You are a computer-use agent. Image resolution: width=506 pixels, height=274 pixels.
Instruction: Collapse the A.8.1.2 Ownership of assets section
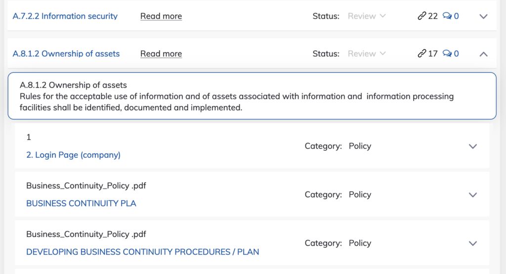coord(483,54)
